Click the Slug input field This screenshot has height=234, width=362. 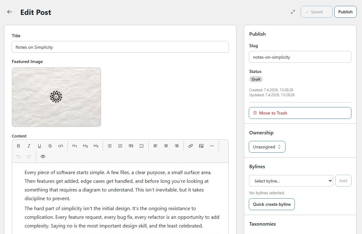point(300,57)
